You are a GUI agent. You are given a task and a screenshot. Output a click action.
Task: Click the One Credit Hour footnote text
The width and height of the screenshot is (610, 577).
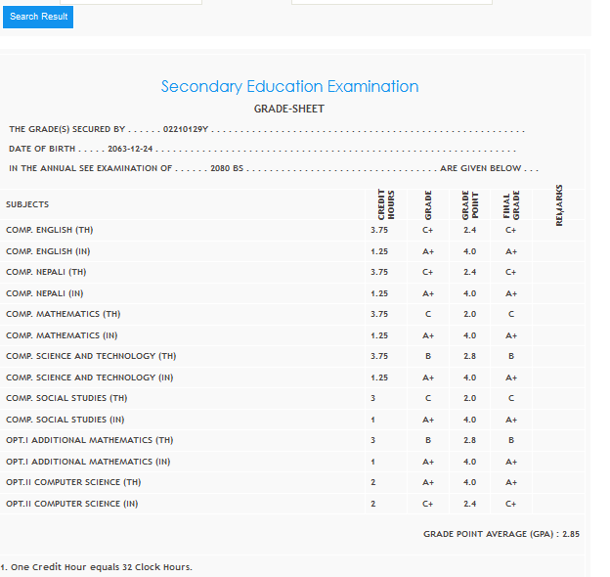[x=97, y=567]
